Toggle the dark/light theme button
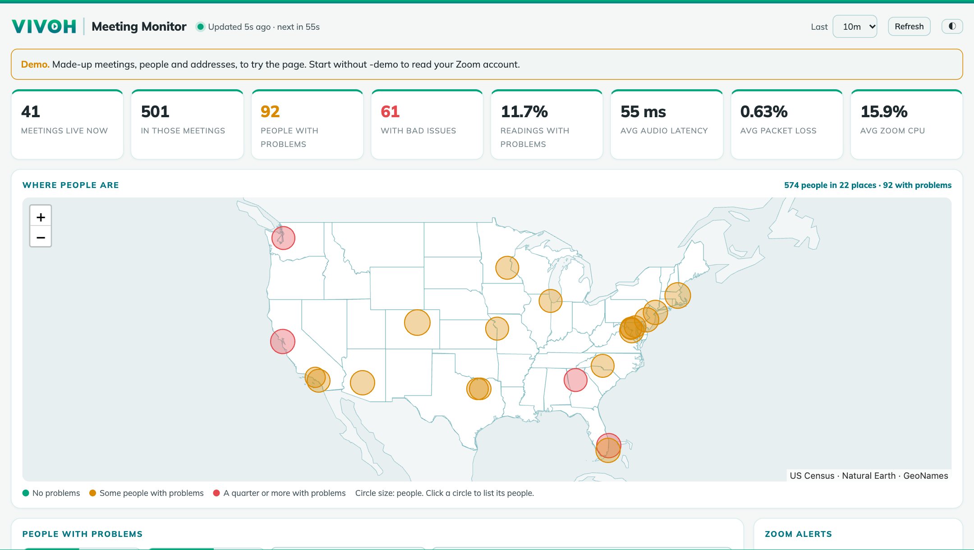The image size is (974, 550). [x=952, y=26]
